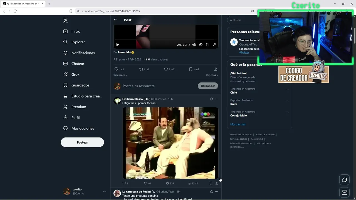The image size is (356, 200).
Task: Click Postea tu respuesta field
Action: pos(159,86)
